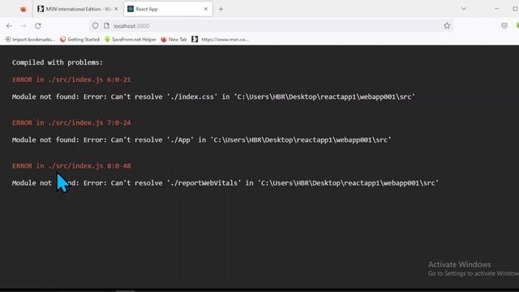Go back using browser back arrow

tap(9, 26)
